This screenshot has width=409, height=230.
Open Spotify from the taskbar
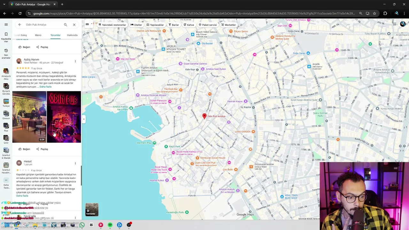pyautogui.click(x=110, y=225)
